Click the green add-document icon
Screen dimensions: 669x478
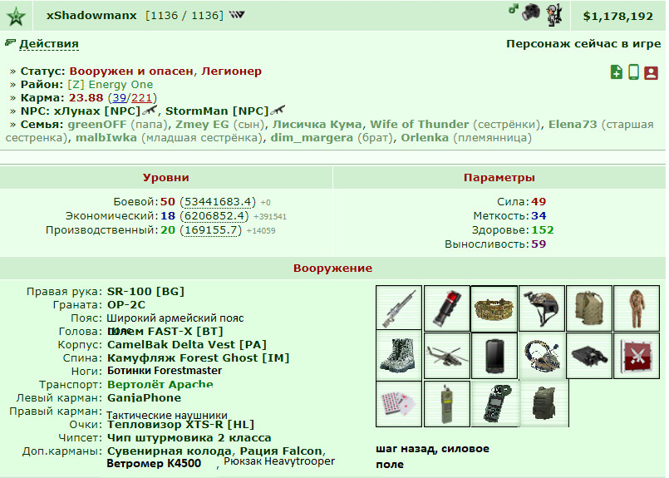616,72
